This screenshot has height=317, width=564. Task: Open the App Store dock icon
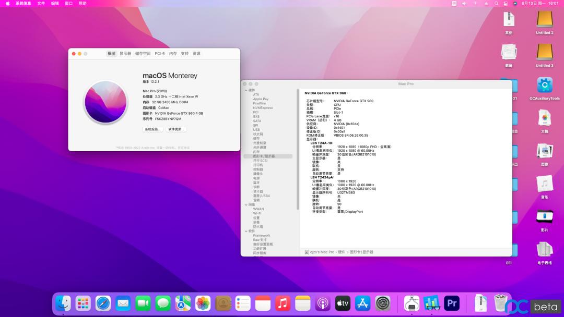(362, 303)
